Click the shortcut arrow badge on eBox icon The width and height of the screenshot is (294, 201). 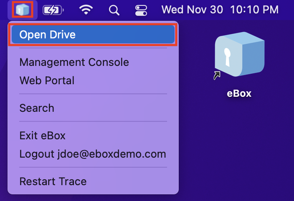click(218, 75)
